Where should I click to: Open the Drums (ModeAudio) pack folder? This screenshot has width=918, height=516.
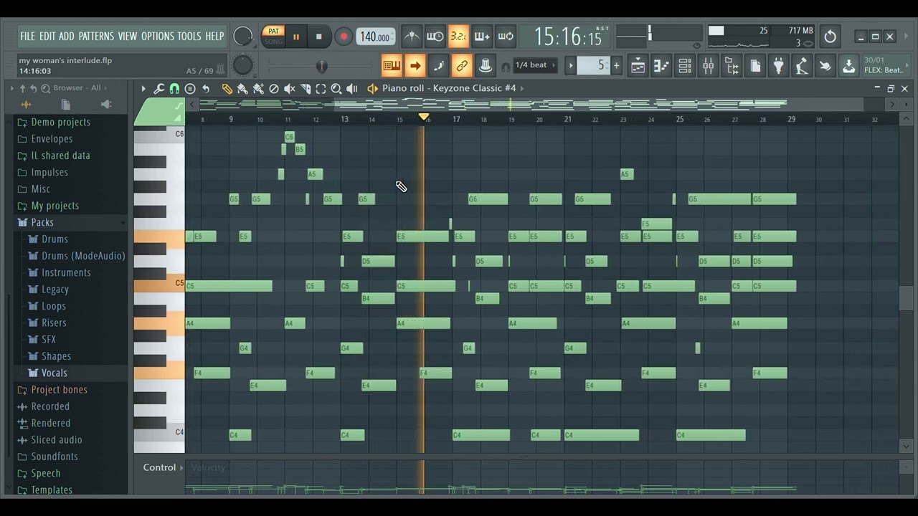coord(83,256)
